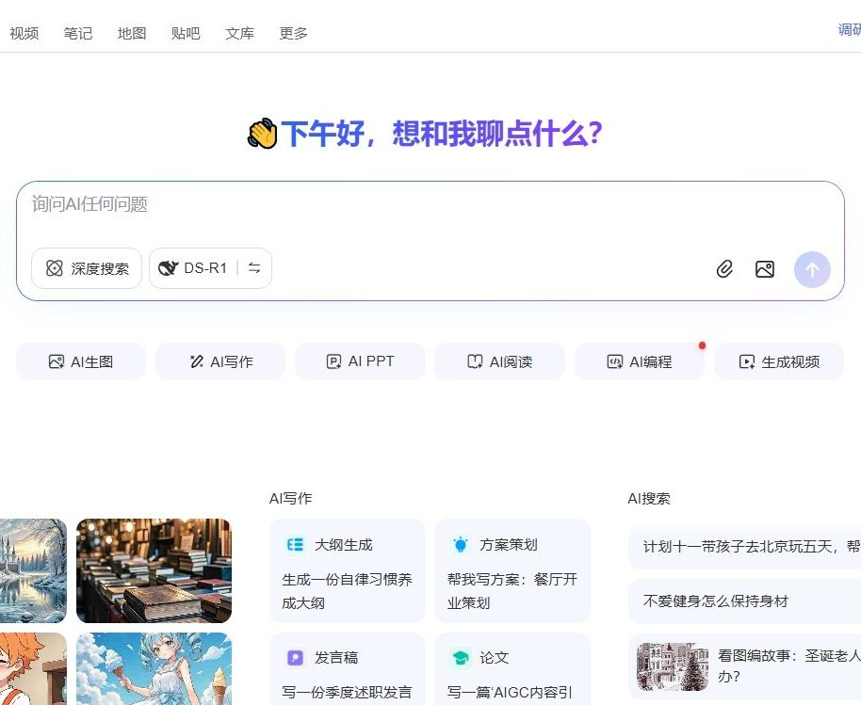Image resolution: width=861 pixels, height=705 pixels.
Task: Switch to the 贴吧 tab
Action: click(185, 33)
